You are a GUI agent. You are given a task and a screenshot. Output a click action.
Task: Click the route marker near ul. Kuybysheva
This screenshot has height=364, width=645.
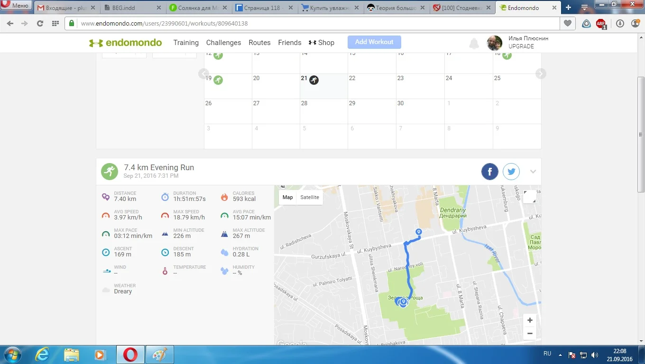[x=418, y=232]
